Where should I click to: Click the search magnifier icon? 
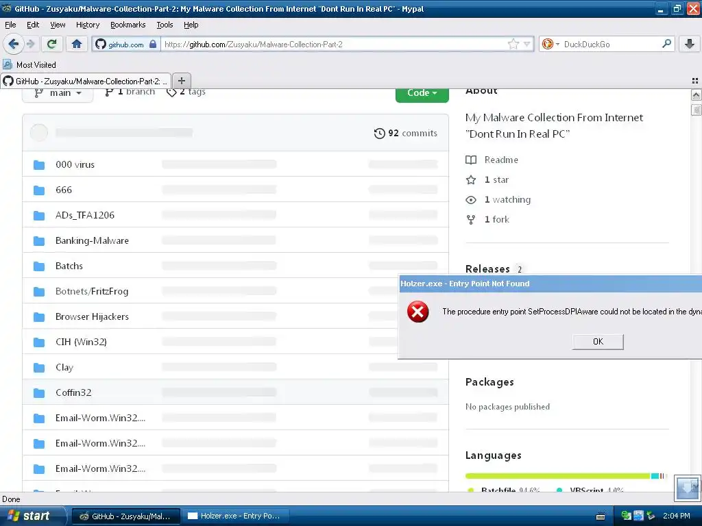coord(666,43)
